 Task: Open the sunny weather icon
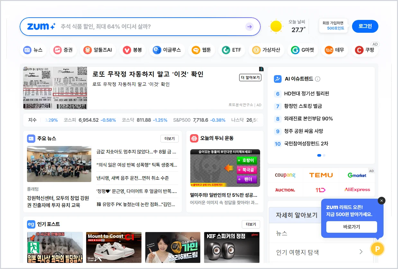276,27
